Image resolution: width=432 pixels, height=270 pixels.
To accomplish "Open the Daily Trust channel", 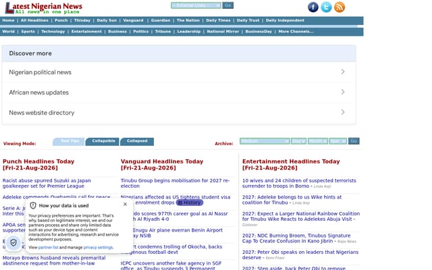I will click(248, 20).
